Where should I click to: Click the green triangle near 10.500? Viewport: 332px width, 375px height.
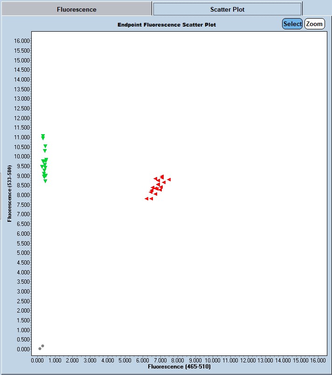(45, 146)
